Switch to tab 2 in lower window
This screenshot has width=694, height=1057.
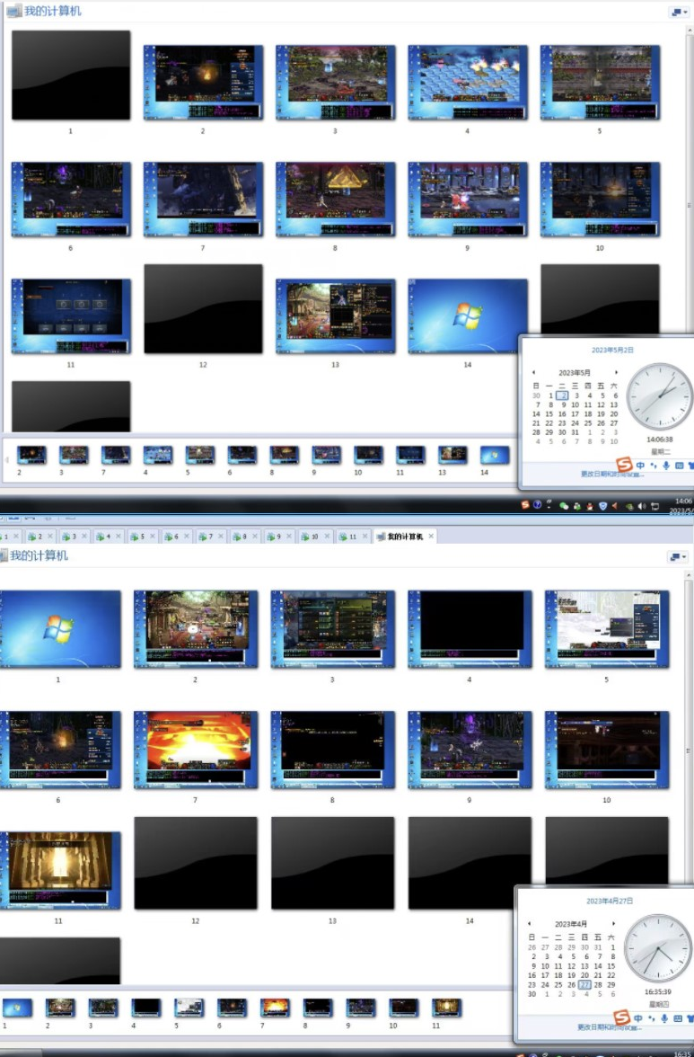click(39, 537)
